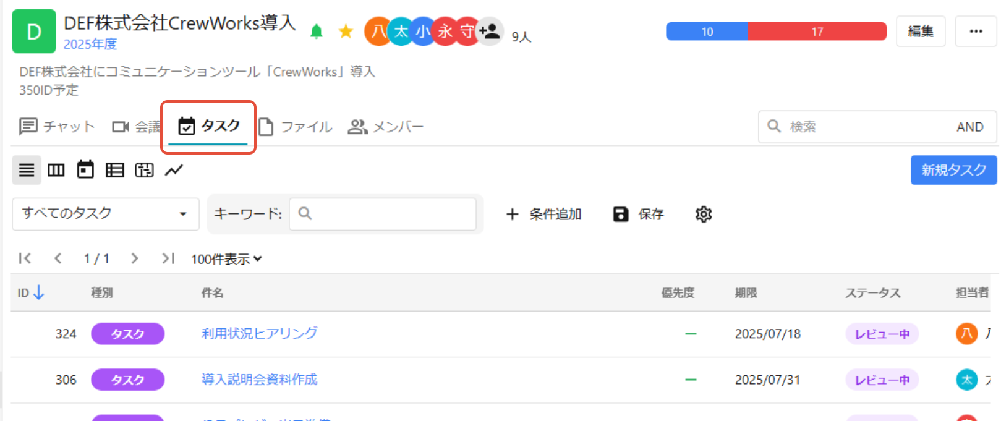Click the 2025年度 link under project title
1001x421 pixels.
(90, 44)
